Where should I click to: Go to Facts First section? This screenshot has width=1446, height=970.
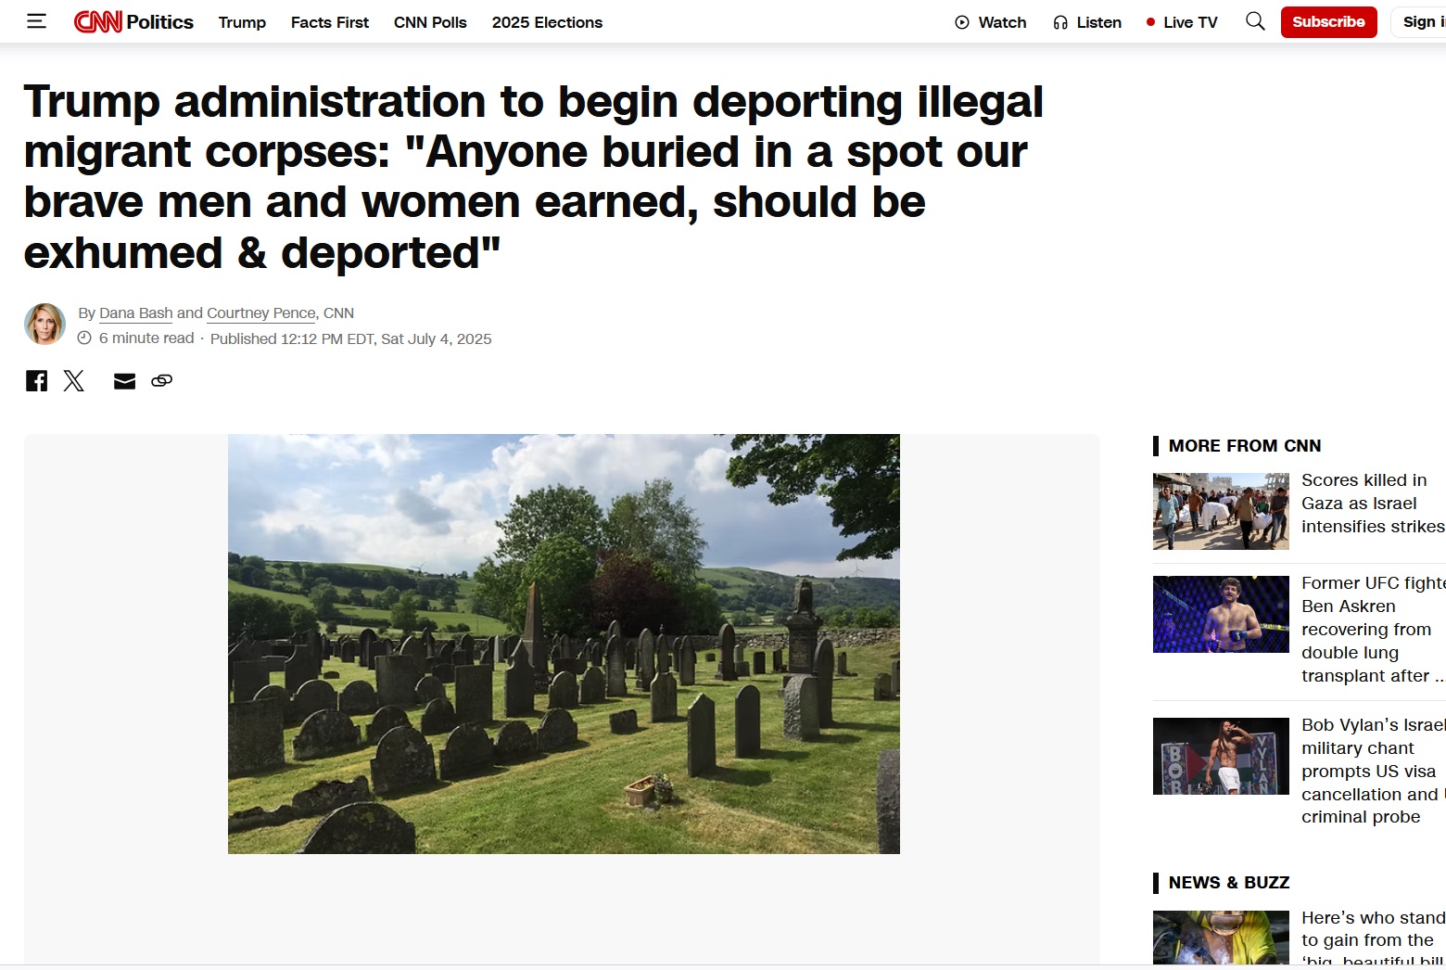tap(330, 22)
